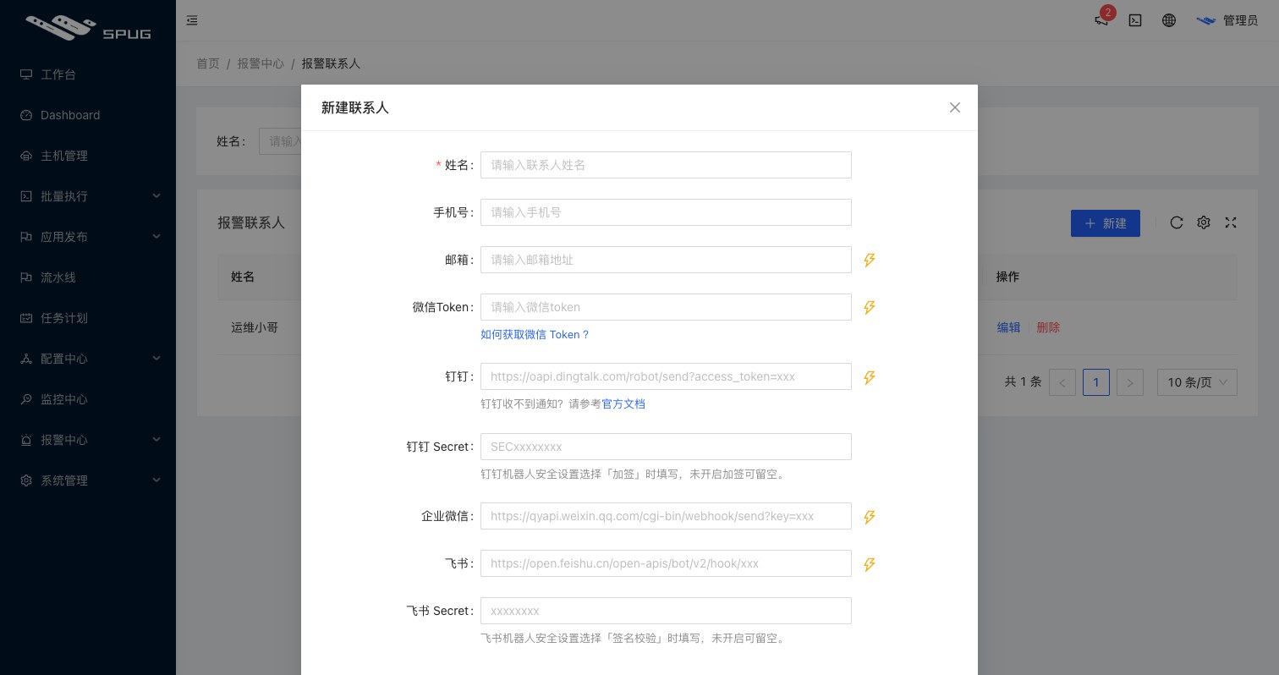The height and width of the screenshot is (675, 1279).
Task: Collapse the sidebar with the menu-fold icon
Action: (192, 20)
